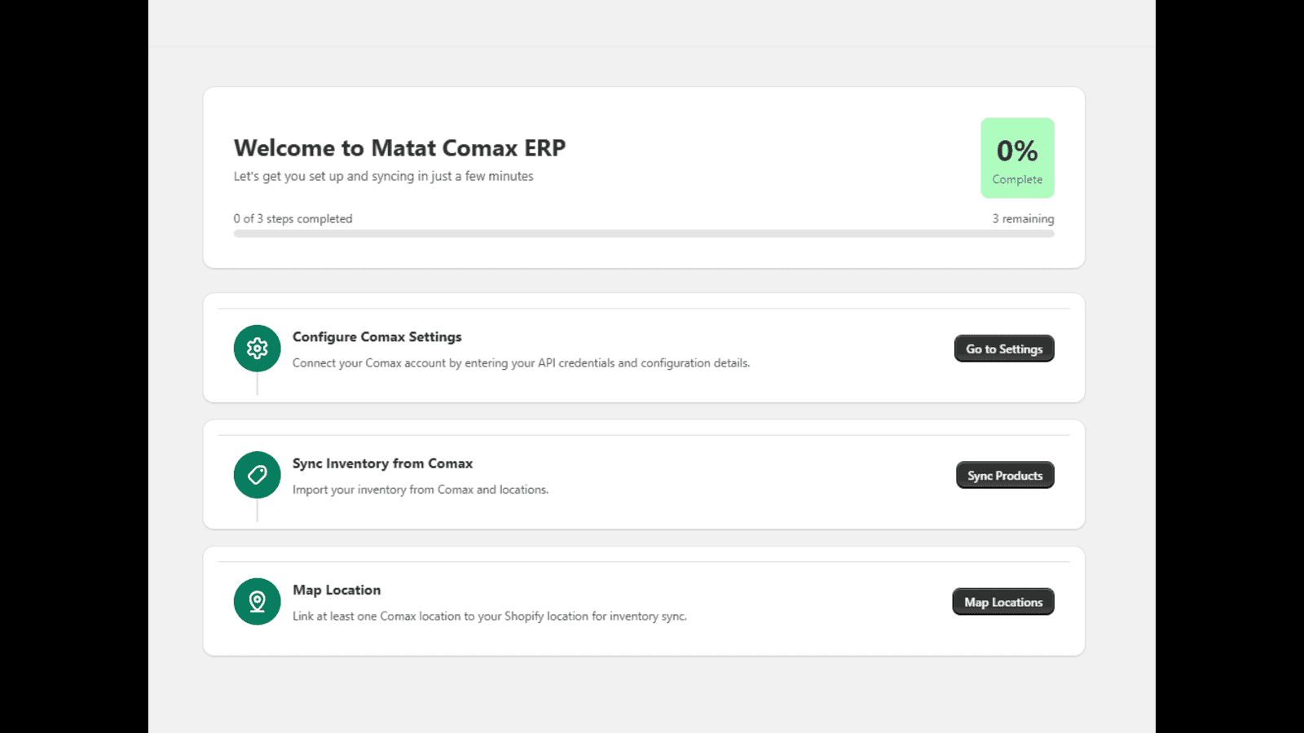This screenshot has width=1304, height=733.
Task: Click the API credentials description text
Action: (x=521, y=363)
